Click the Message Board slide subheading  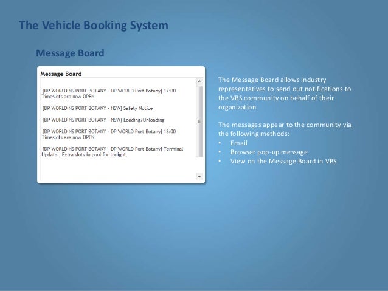[x=70, y=53]
